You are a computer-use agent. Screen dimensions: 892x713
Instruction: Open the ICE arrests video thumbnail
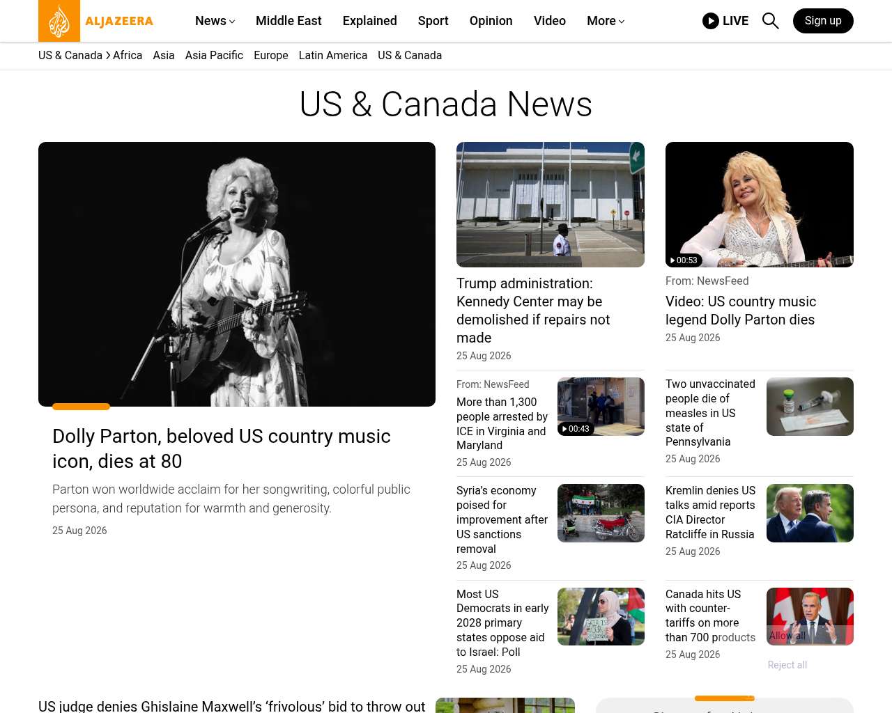pos(601,407)
